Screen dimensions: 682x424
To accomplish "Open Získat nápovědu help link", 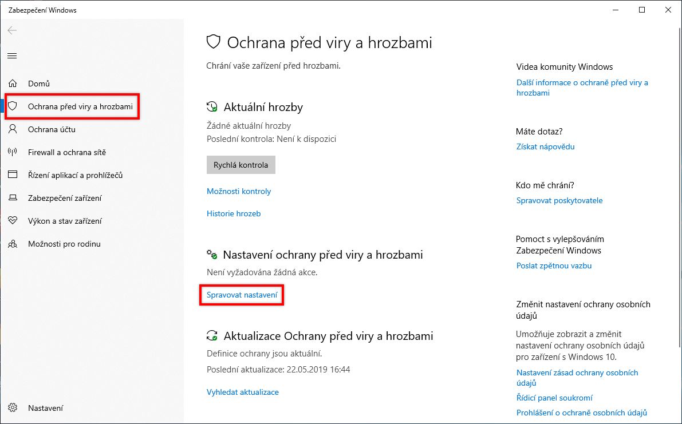I will tap(545, 146).
